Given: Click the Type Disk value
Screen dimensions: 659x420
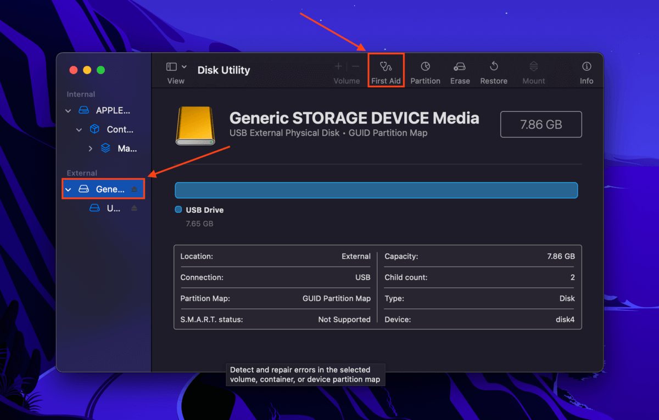Looking at the screenshot, I should tap(567, 298).
